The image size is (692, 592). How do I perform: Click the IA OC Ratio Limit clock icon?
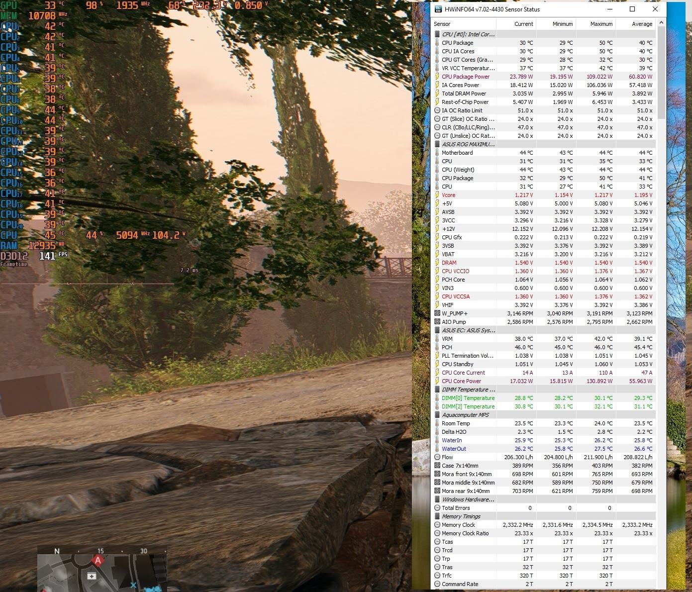[x=437, y=110]
